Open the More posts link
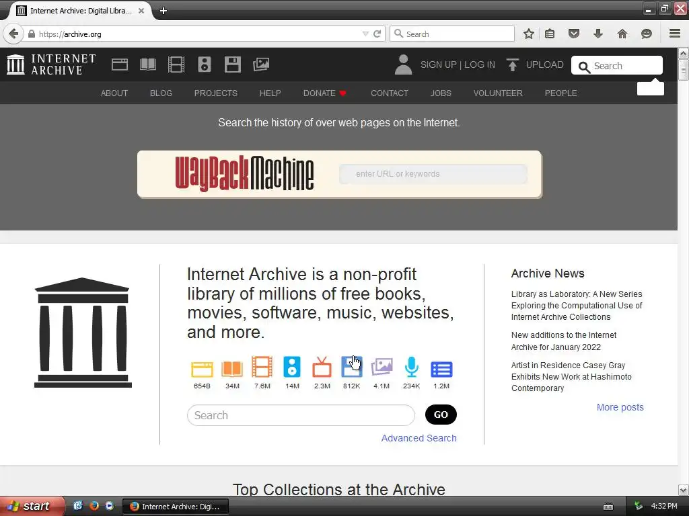 tap(620, 407)
